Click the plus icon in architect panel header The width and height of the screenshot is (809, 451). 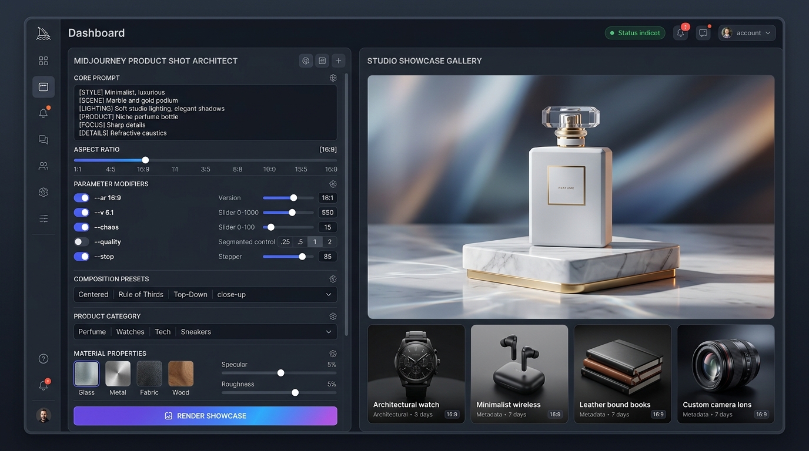click(339, 60)
